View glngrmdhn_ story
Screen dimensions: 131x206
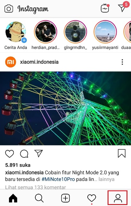[75, 32]
